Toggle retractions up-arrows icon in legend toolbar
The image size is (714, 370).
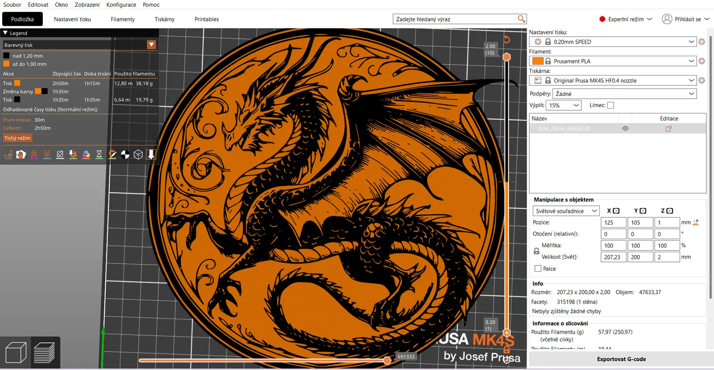click(x=34, y=154)
